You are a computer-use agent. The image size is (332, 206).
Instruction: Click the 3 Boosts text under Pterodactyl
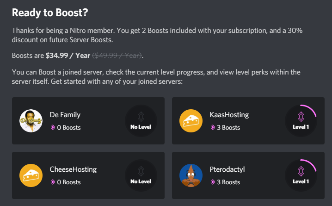pyautogui.click(x=229, y=182)
